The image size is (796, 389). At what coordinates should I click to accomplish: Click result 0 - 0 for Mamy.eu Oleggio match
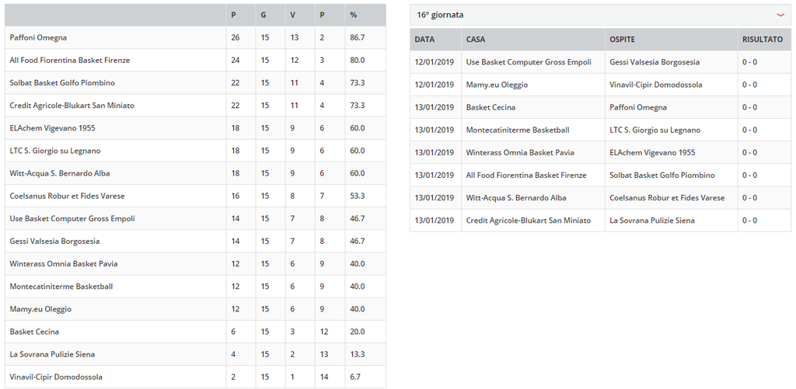[x=749, y=85]
